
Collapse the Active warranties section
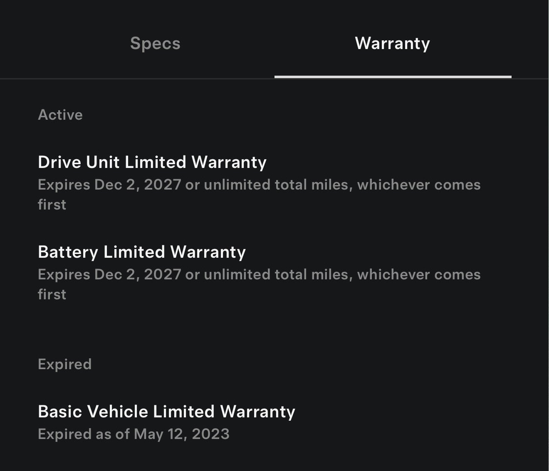tap(60, 115)
